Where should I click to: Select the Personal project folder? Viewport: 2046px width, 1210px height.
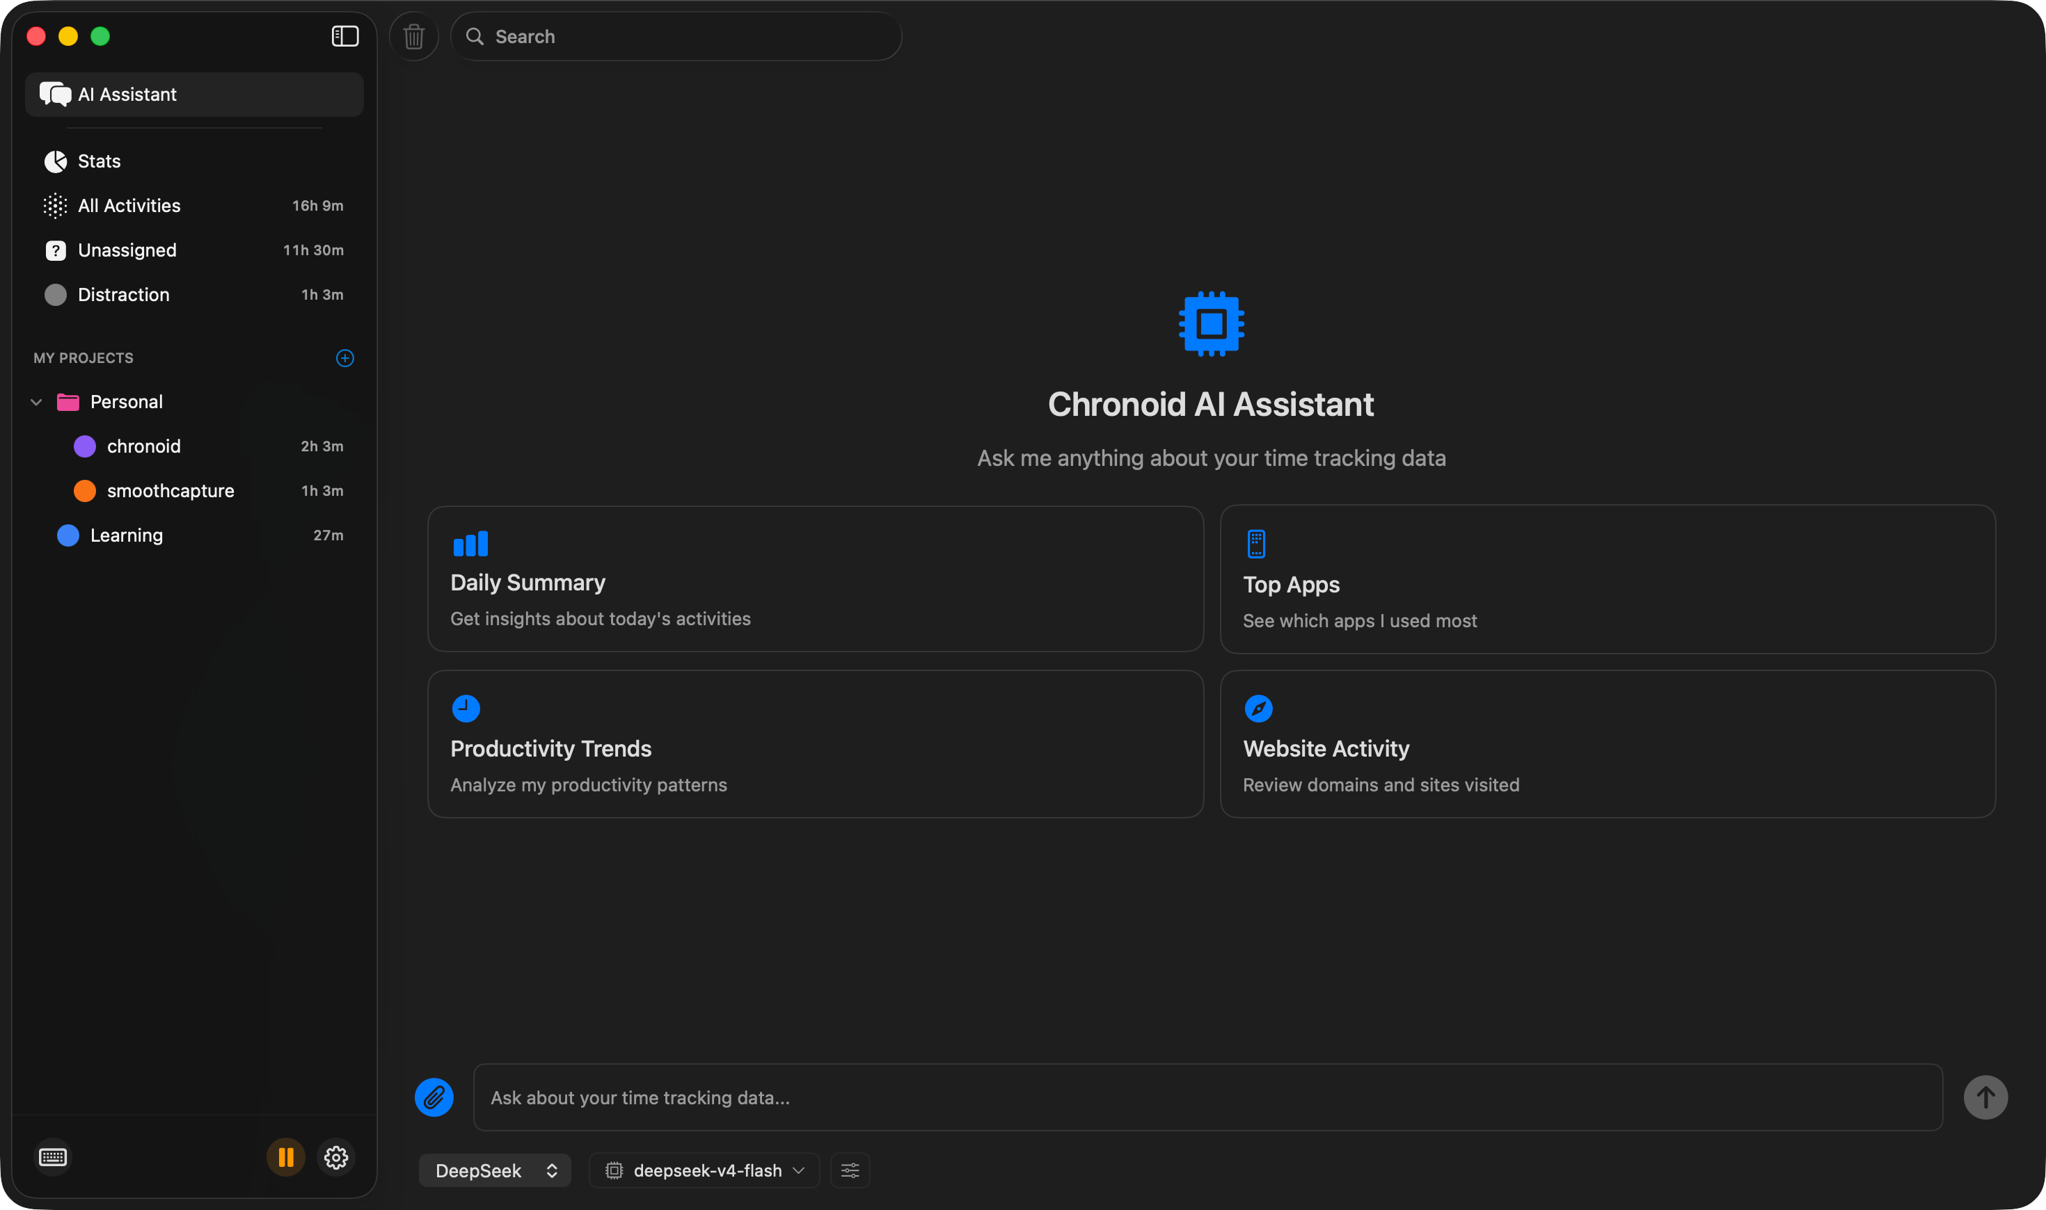click(194, 402)
